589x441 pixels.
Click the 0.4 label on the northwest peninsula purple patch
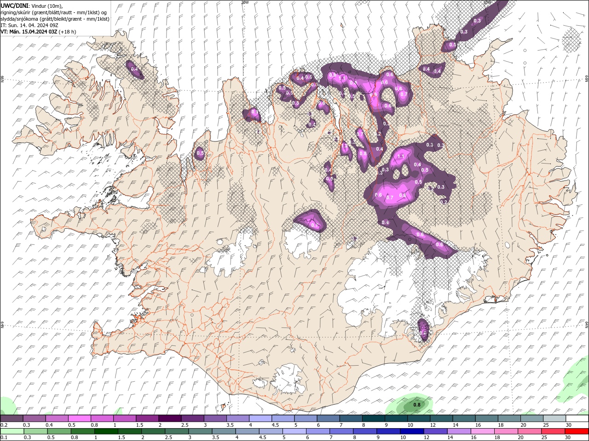click(x=134, y=69)
